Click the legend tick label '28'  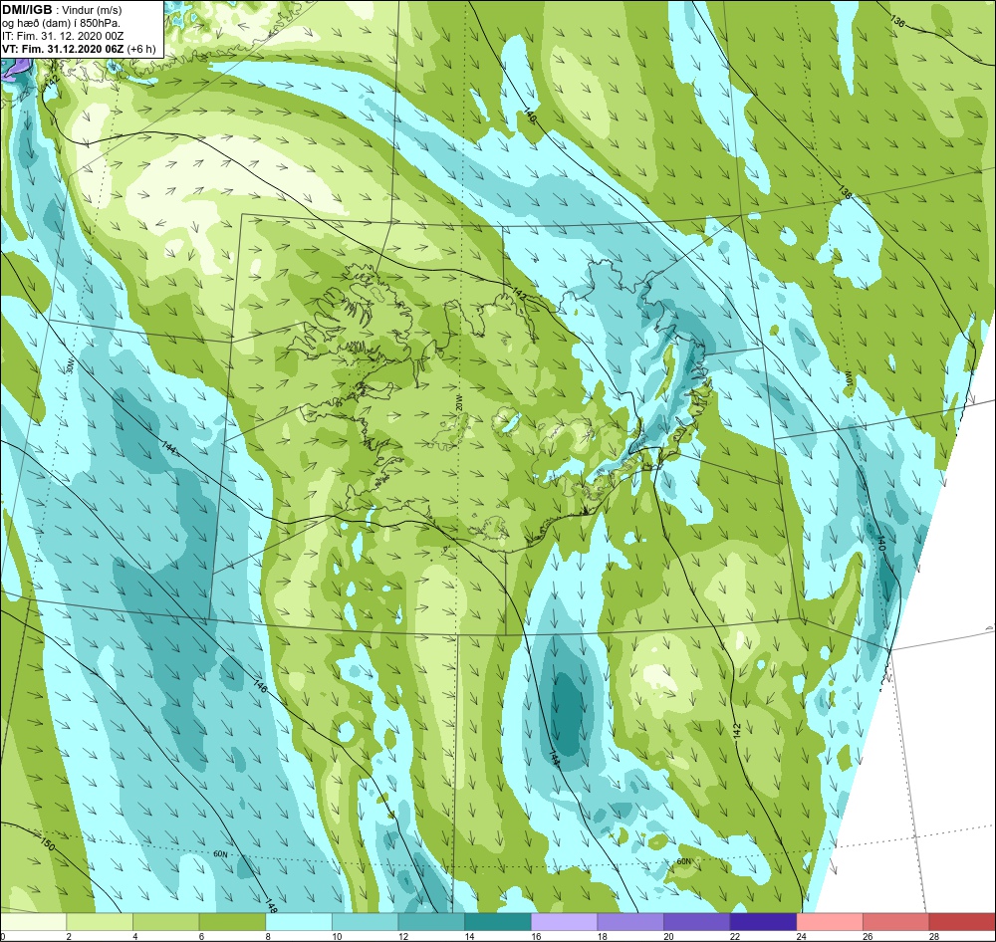(934, 936)
